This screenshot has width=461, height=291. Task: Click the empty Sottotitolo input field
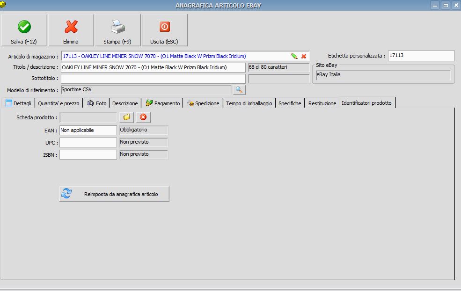(153, 79)
